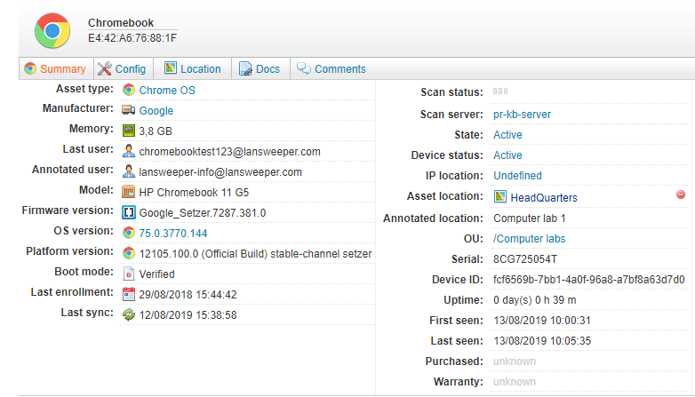
Task: Select the platform version 12105.100.0 text
Action: click(x=255, y=254)
